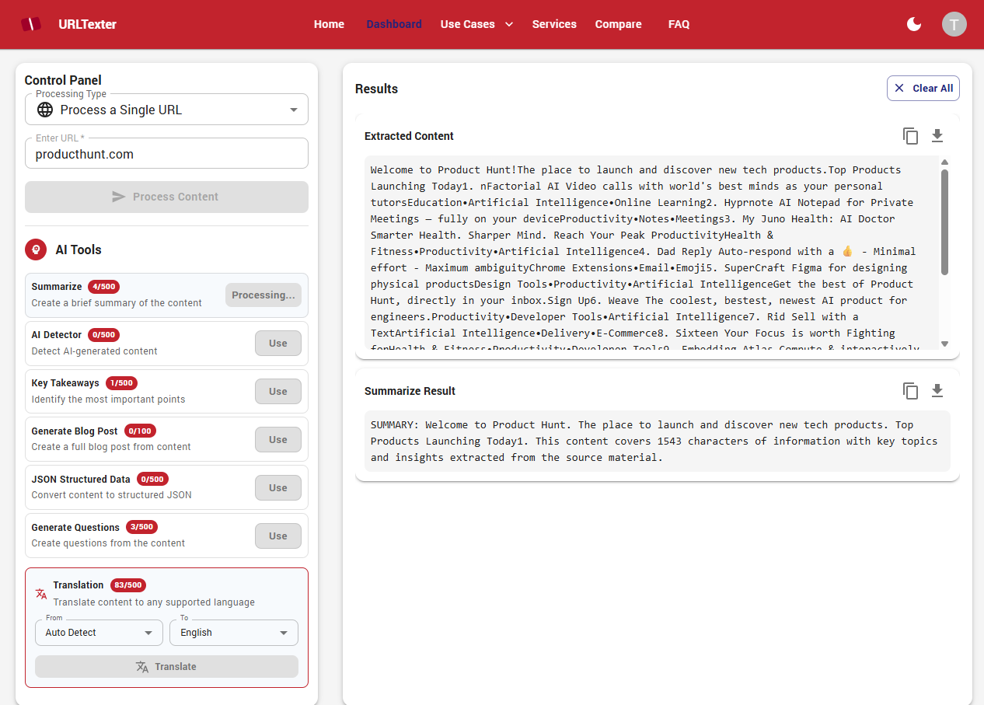
Task: Click "Translate content to any supported language" text
Action: tap(154, 602)
